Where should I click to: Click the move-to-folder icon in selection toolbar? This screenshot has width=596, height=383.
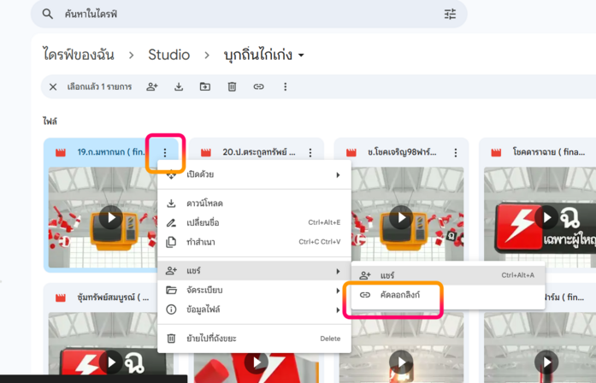coord(205,86)
